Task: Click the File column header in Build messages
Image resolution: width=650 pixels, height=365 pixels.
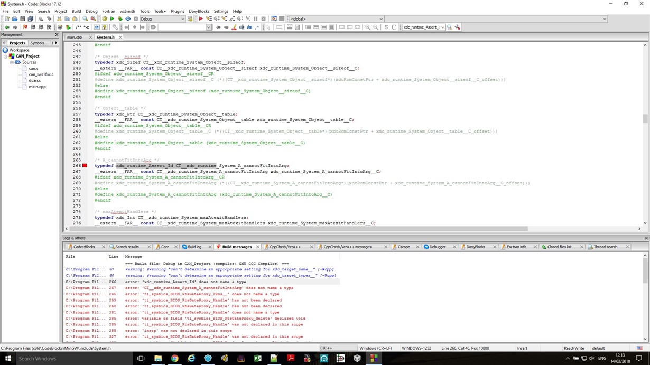Action: pyautogui.click(x=70, y=257)
